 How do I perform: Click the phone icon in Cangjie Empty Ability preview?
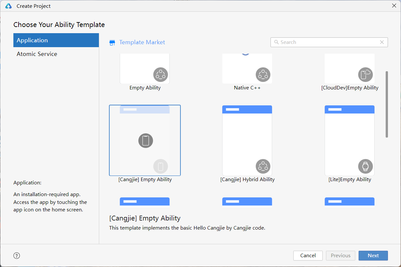(146, 140)
